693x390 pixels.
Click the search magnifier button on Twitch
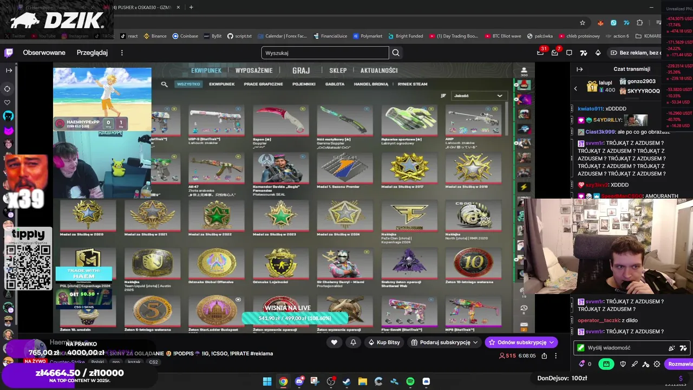coord(396,53)
